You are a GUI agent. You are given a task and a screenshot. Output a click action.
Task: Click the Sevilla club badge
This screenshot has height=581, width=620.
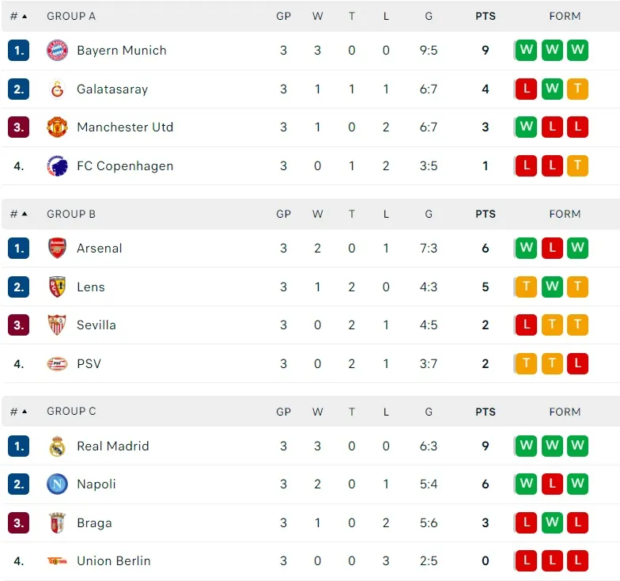pos(57,325)
